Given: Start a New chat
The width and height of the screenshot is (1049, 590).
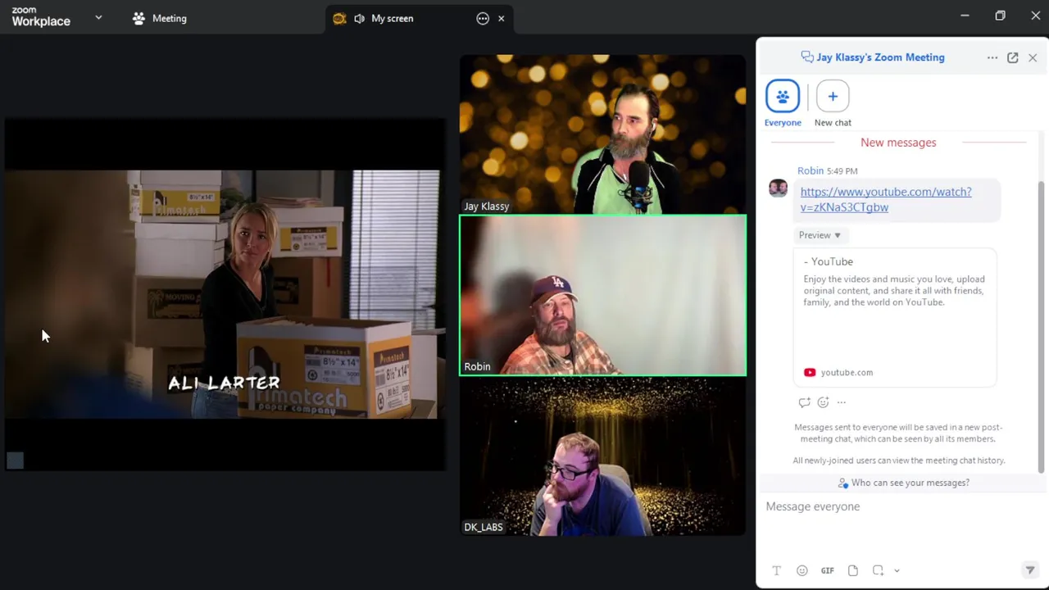Looking at the screenshot, I should 833,102.
